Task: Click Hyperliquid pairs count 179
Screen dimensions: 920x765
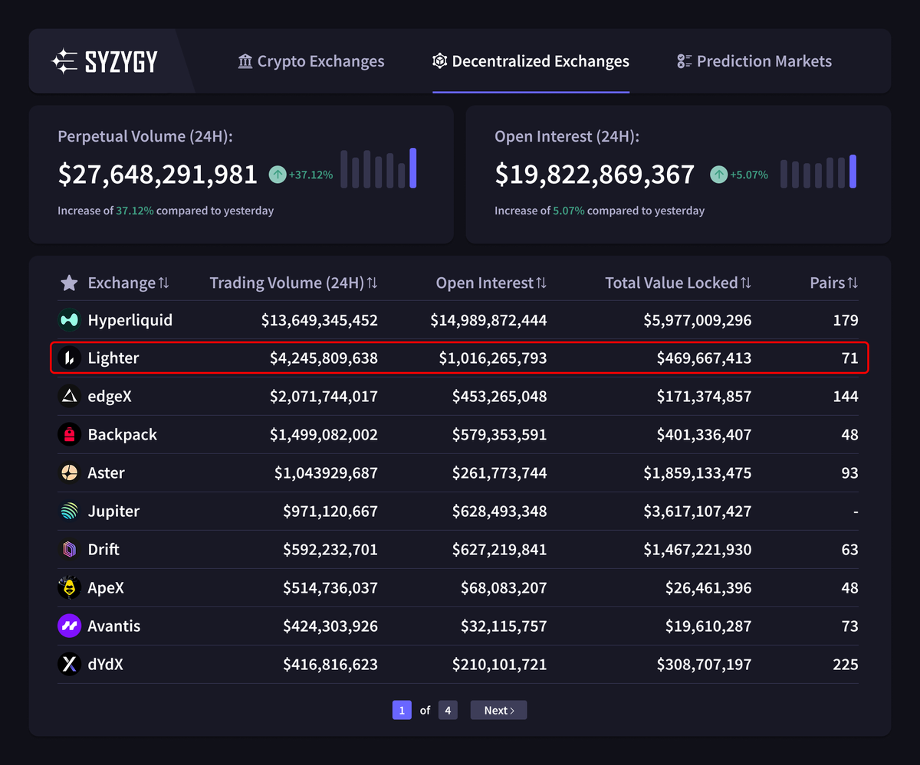Action: (846, 320)
